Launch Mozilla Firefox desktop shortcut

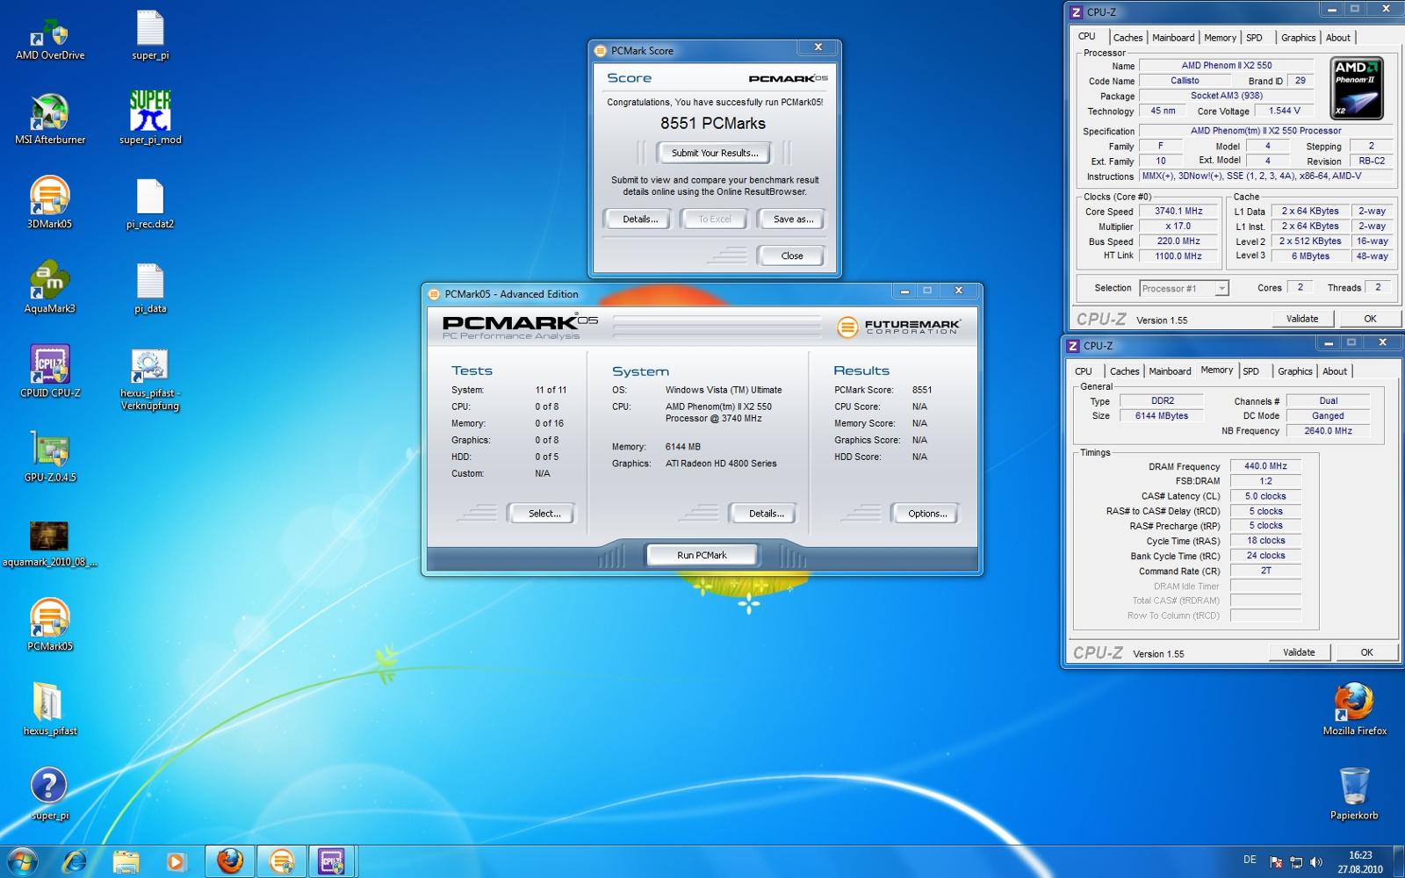click(x=1354, y=709)
